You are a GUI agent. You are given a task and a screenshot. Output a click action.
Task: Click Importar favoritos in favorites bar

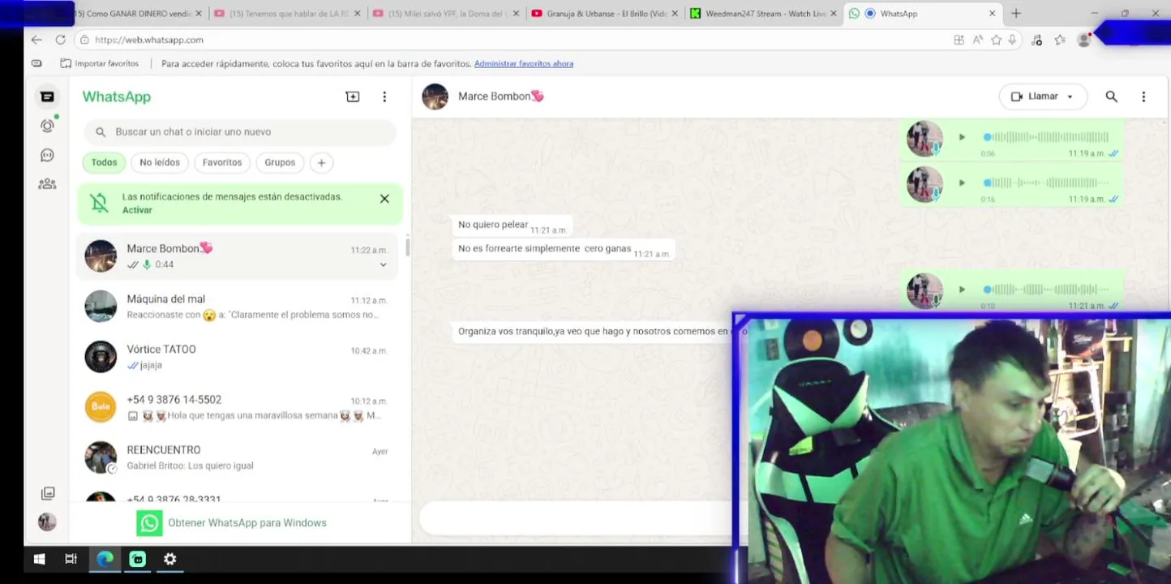click(x=100, y=63)
